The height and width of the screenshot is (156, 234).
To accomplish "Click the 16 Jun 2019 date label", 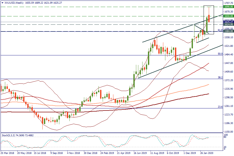I will pos(140,153).
